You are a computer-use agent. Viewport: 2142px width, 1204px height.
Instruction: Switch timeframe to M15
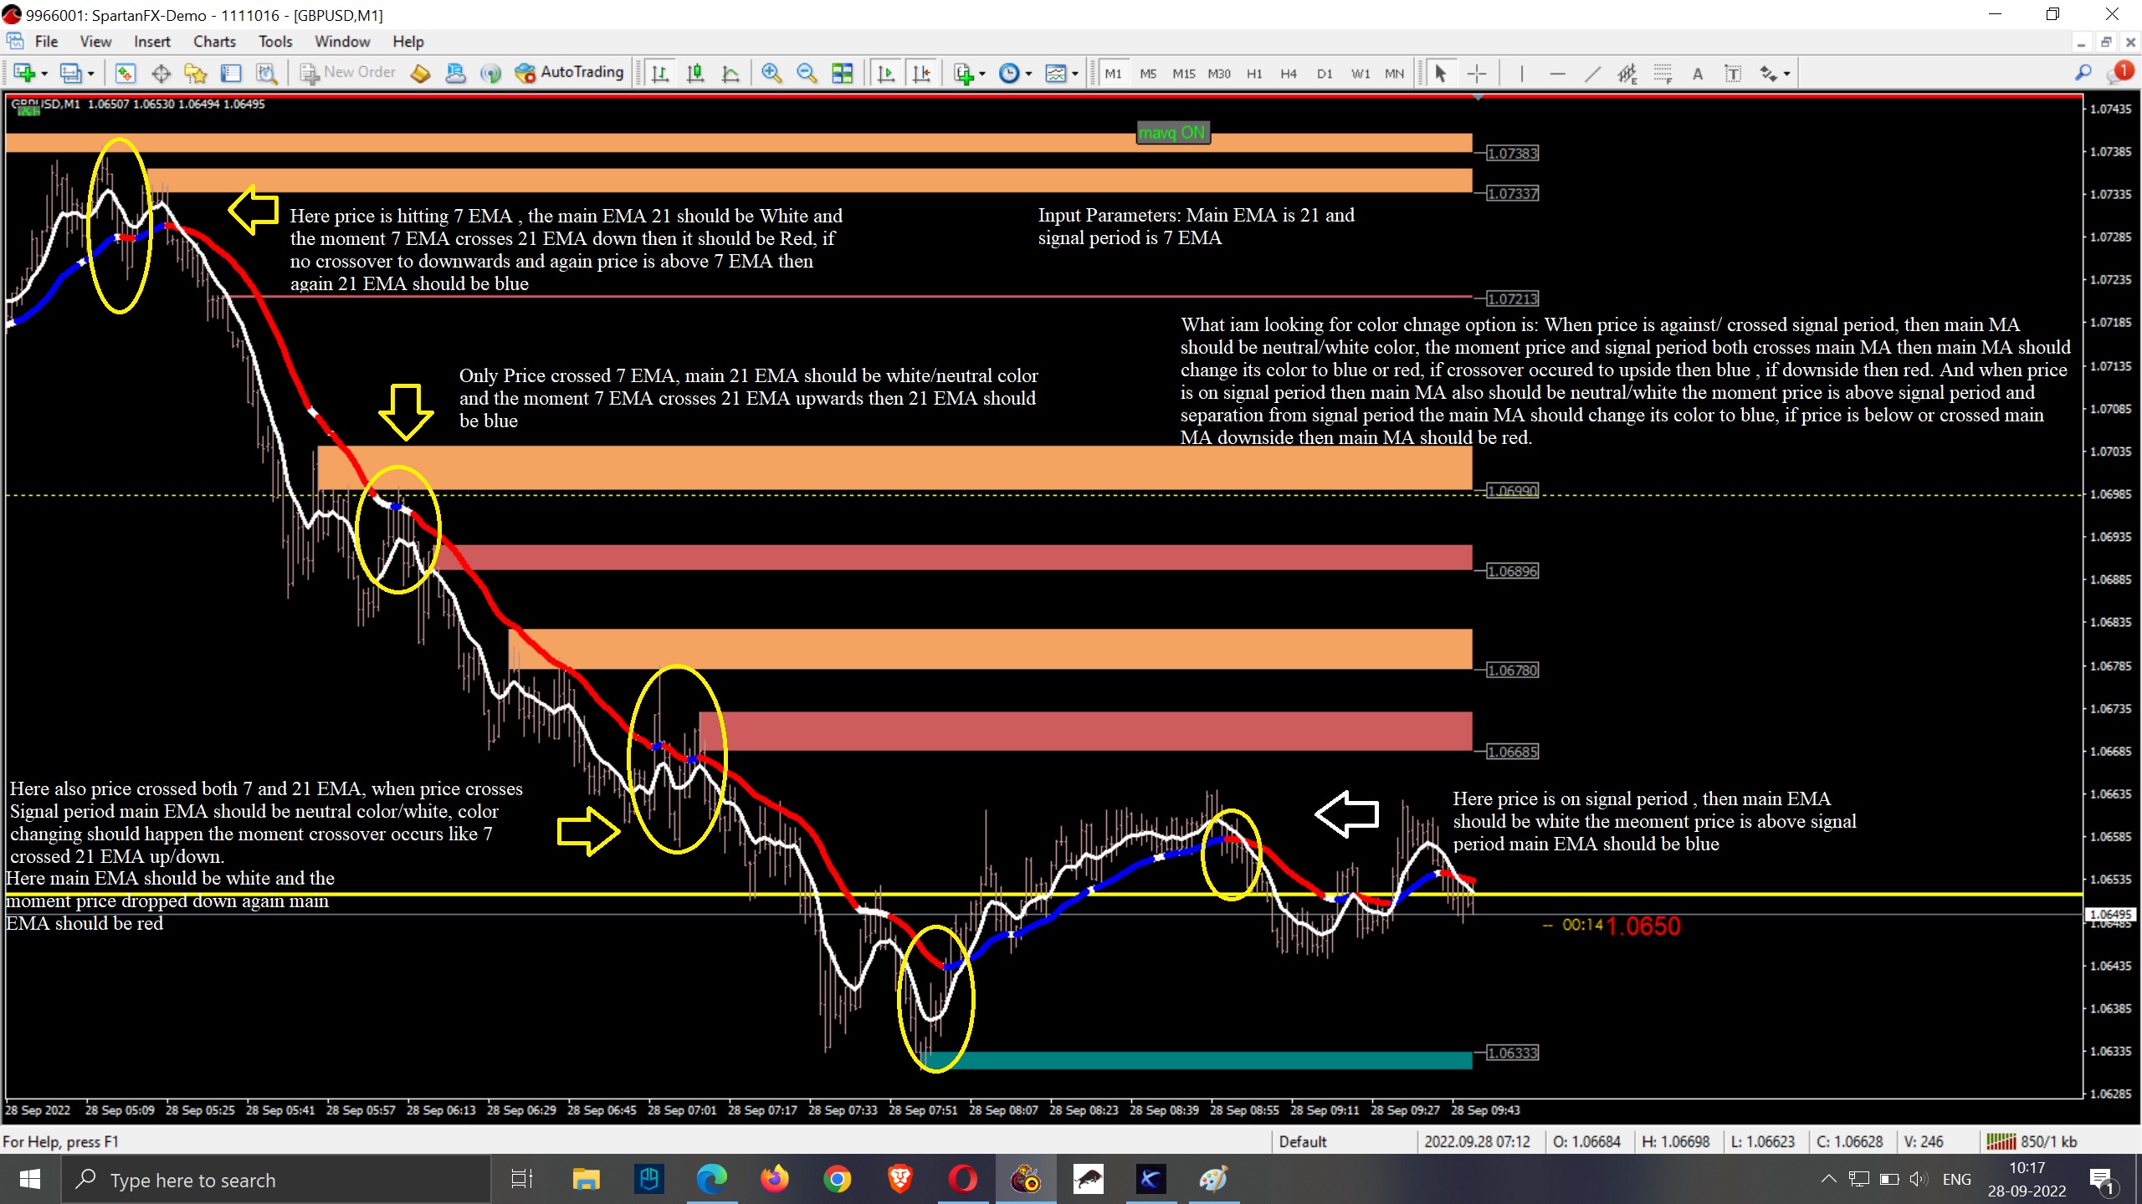coord(1183,74)
